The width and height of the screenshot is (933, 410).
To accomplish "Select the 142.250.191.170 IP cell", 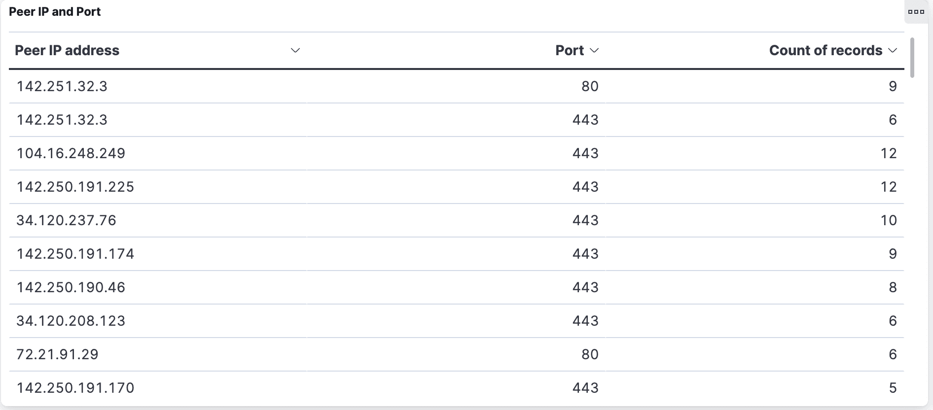I will pyautogui.click(x=75, y=388).
